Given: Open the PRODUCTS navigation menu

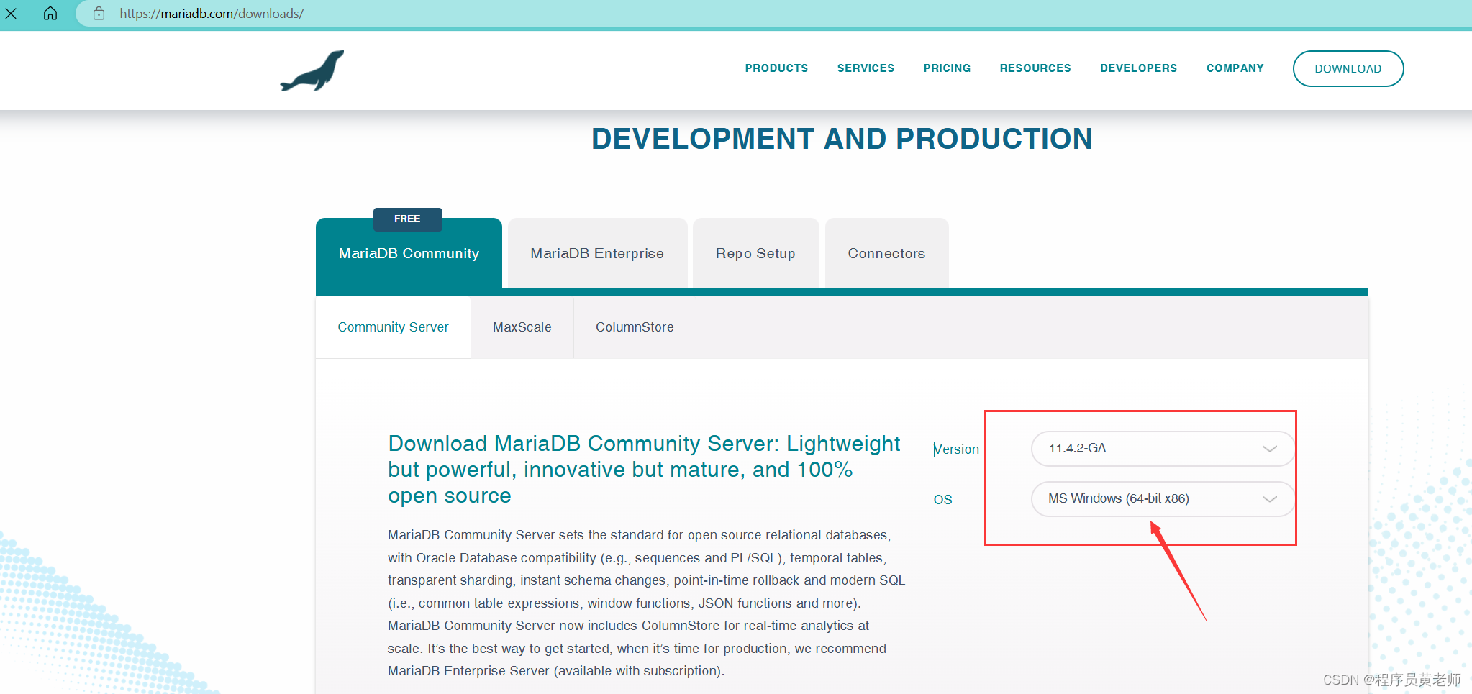Looking at the screenshot, I should point(776,68).
